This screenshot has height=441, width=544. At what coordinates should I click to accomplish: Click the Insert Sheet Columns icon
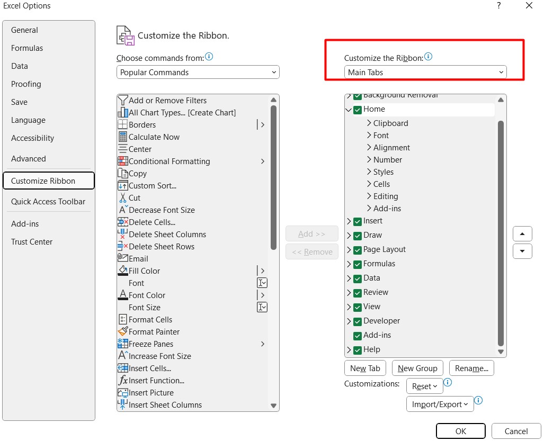pyautogui.click(x=123, y=404)
